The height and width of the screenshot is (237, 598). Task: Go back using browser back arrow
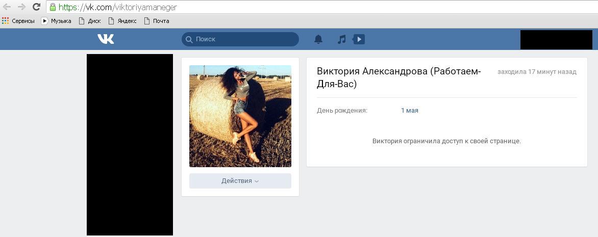click(7, 7)
